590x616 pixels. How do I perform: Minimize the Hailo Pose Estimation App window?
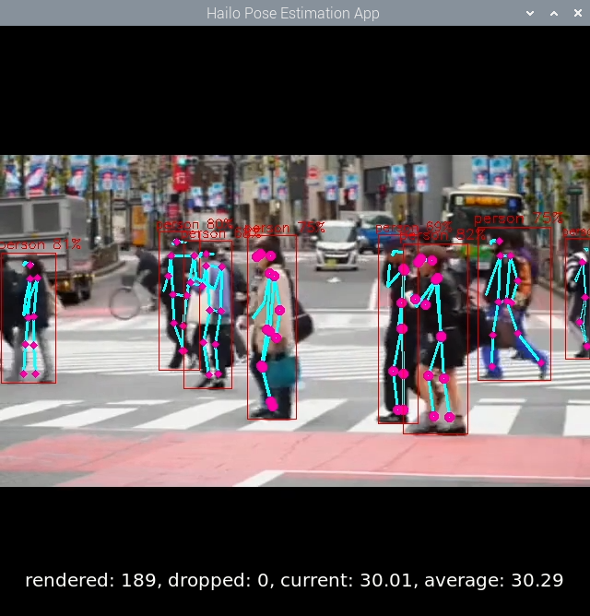[x=530, y=13]
